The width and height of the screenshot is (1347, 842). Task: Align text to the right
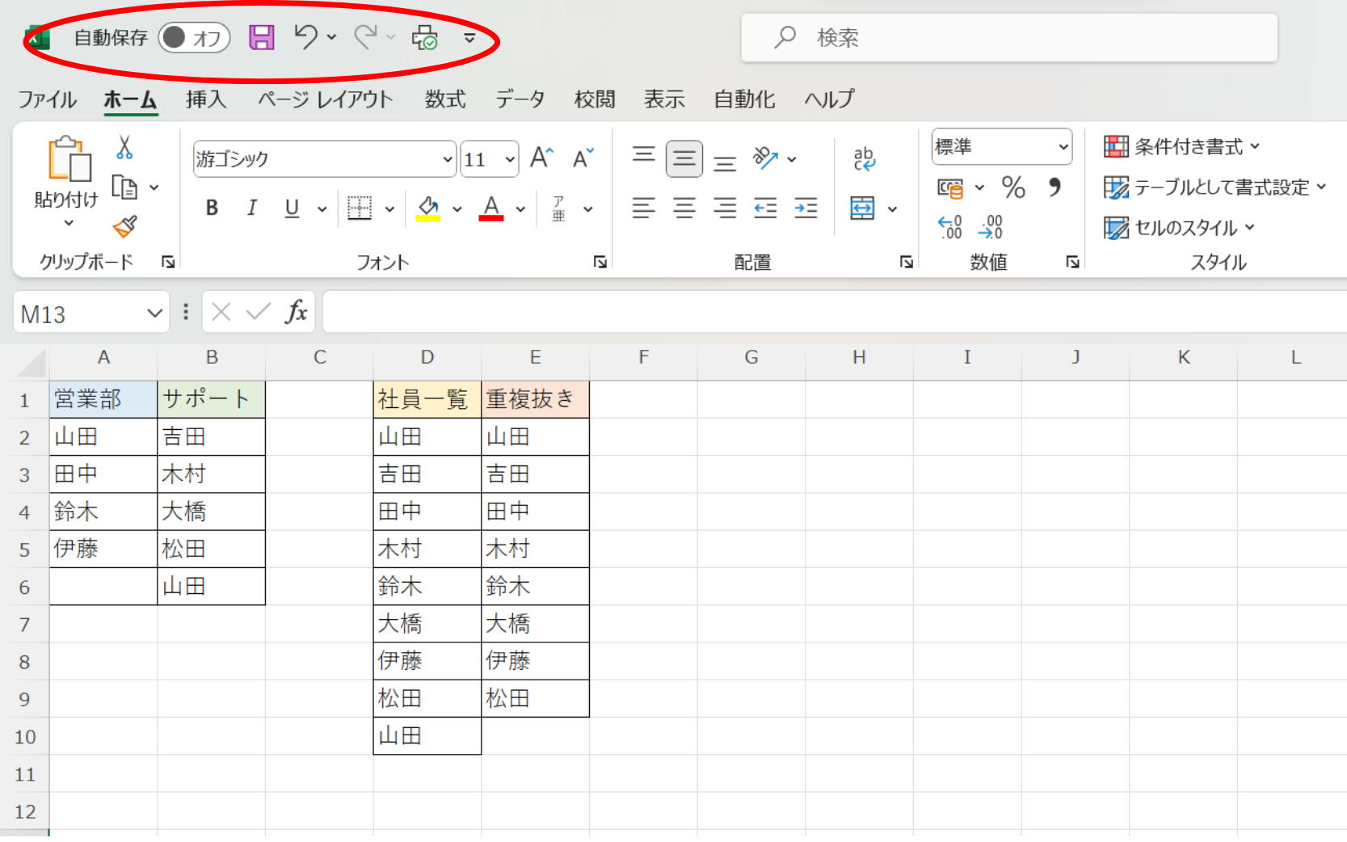725,208
